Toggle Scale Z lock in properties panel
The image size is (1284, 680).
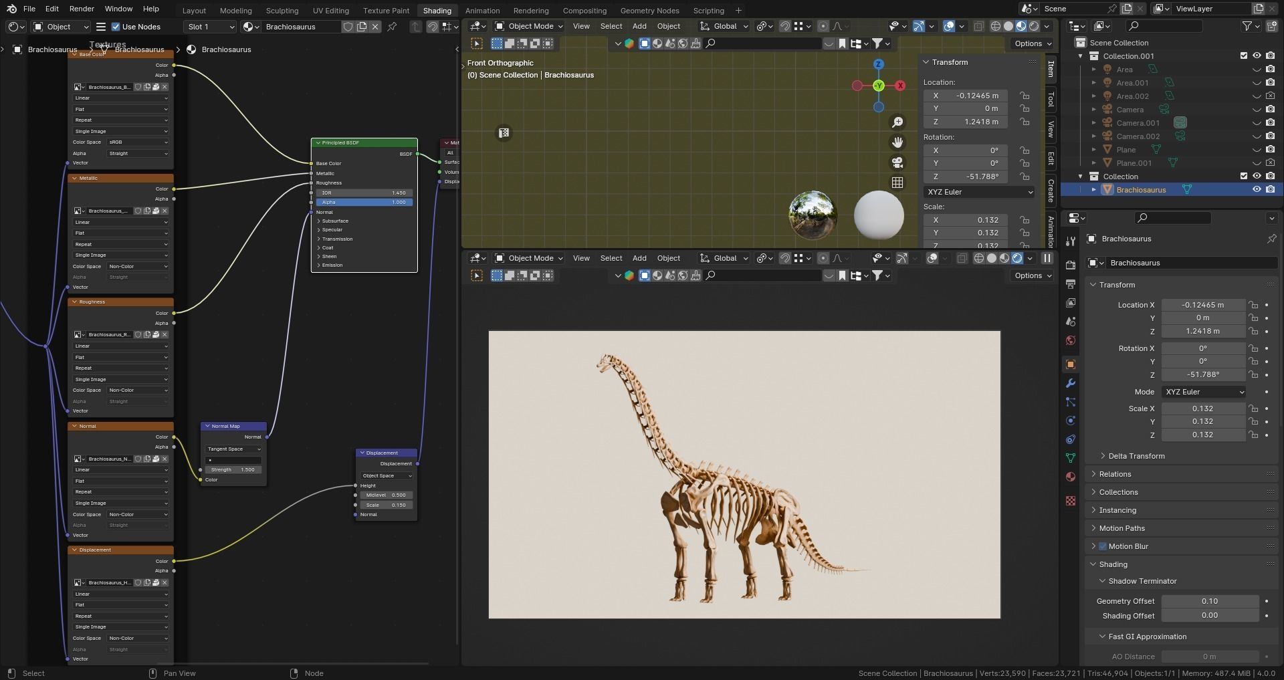tap(1253, 435)
